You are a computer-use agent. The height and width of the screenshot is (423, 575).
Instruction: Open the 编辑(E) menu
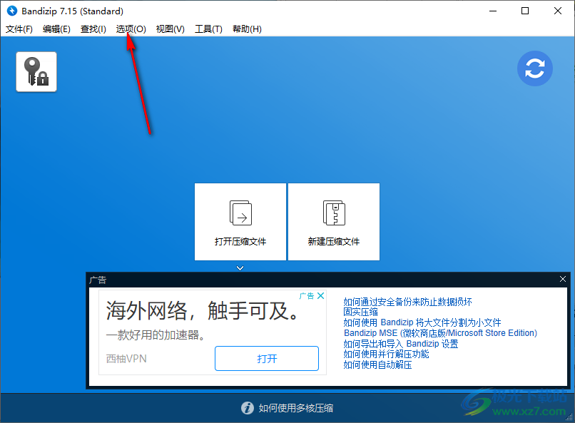point(56,29)
